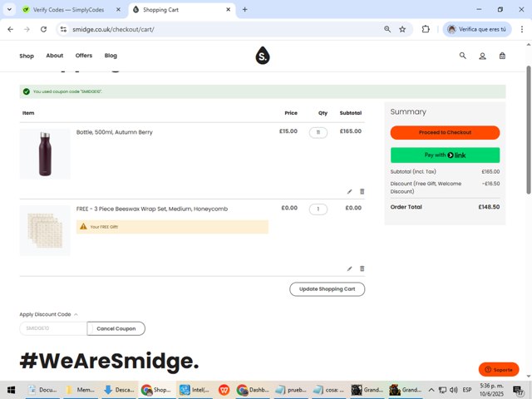Open the Blog menu
This screenshot has width=532, height=399.
[x=111, y=56]
